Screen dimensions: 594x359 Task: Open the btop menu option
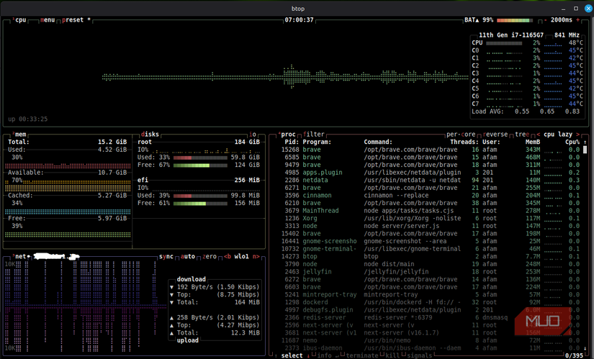[48, 20]
